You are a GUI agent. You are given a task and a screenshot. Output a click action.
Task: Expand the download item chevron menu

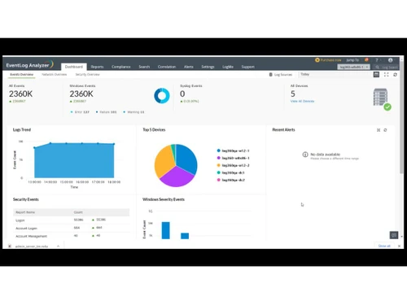click(x=58, y=246)
